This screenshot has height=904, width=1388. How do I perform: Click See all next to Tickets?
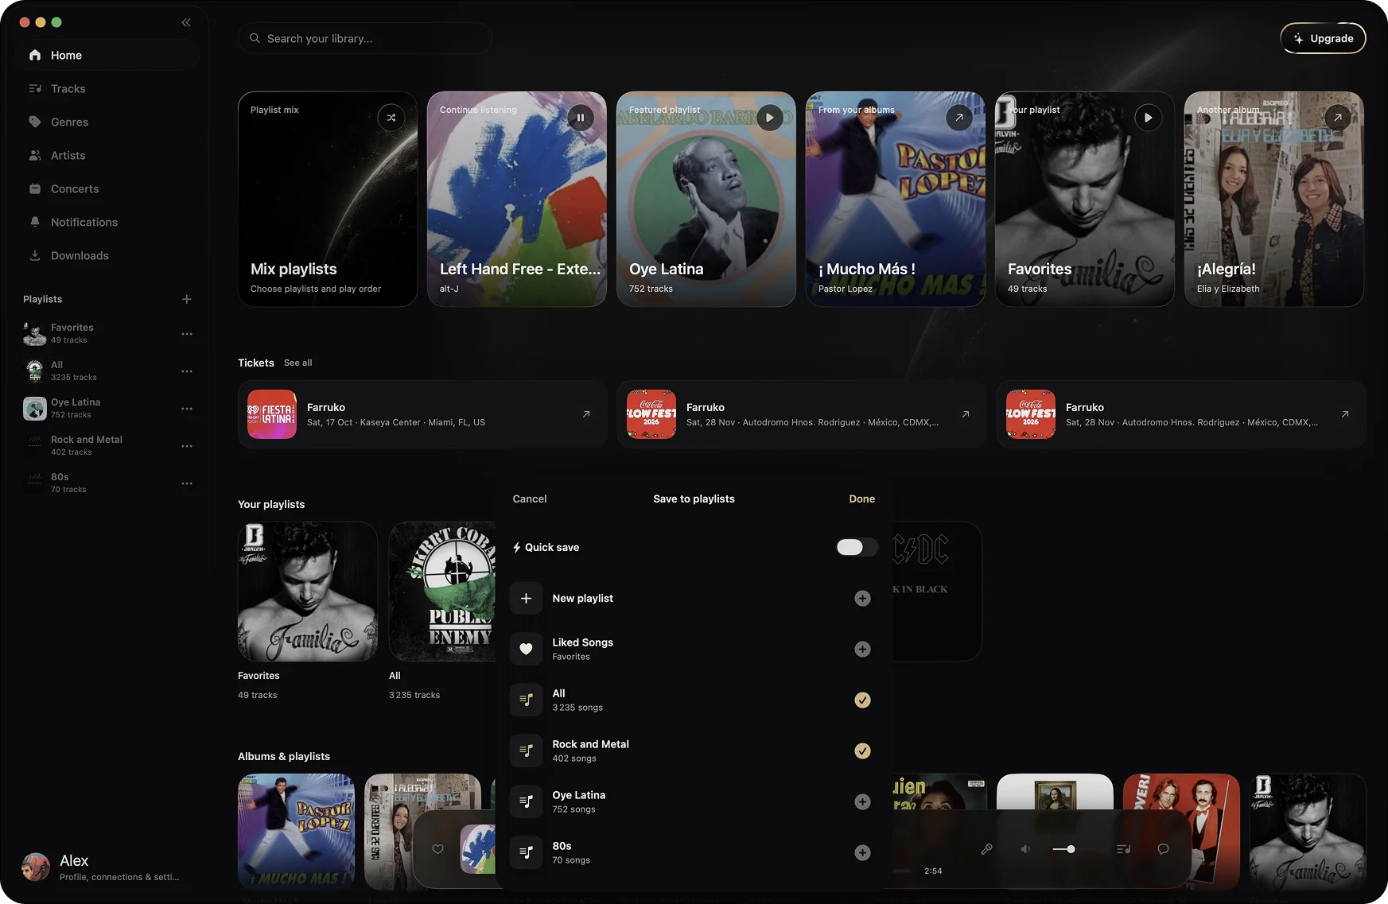click(298, 363)
